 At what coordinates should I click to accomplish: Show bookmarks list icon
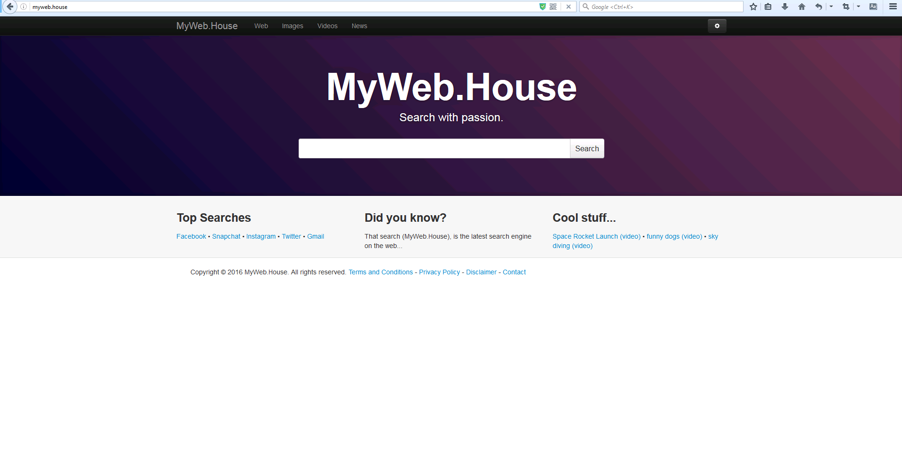pos(768,7)
